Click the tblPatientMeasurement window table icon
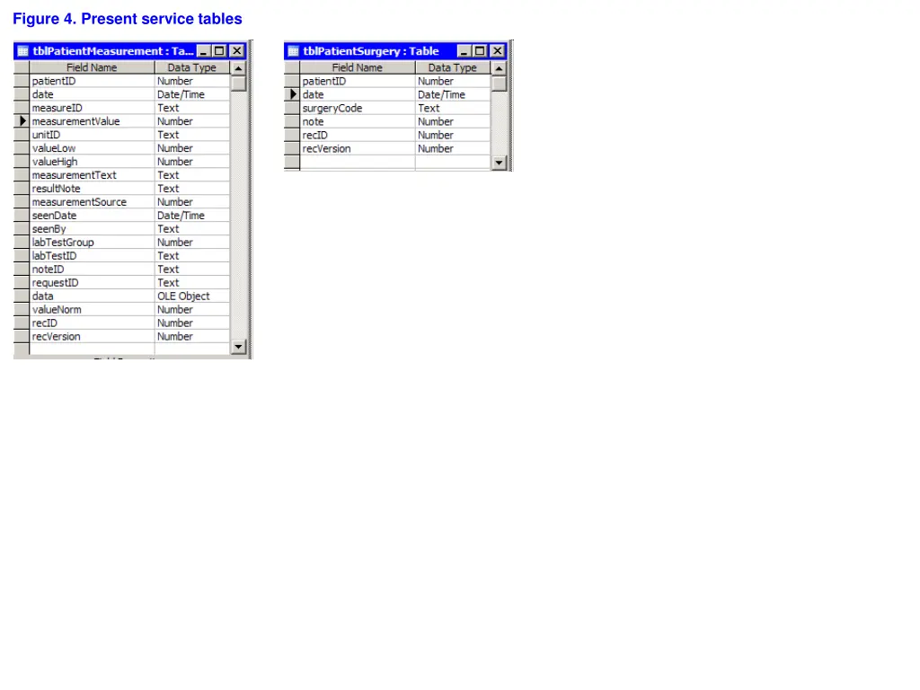The image size is (920, 690). pyautogui.click(x=22, y=51)
